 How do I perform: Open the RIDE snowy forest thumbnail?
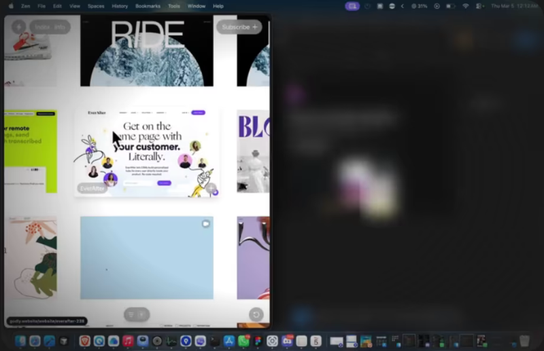click(x=147, y=52)
